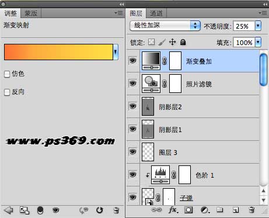This screenshot has height=218, width=269.
Task: Click the return to adjustment list arrow
Action: click(x=9, y=210)
